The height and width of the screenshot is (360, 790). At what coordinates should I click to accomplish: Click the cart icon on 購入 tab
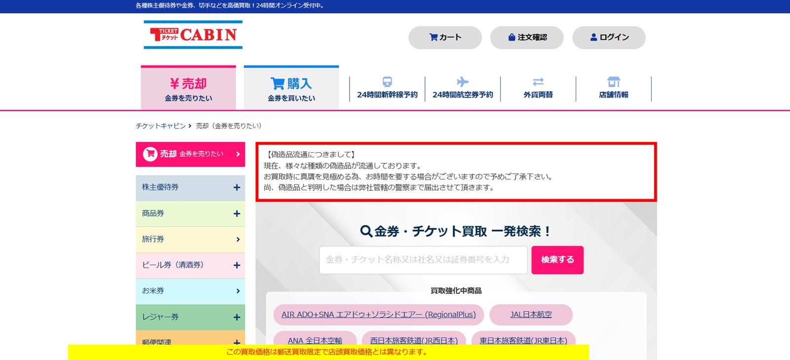(277, 83)
